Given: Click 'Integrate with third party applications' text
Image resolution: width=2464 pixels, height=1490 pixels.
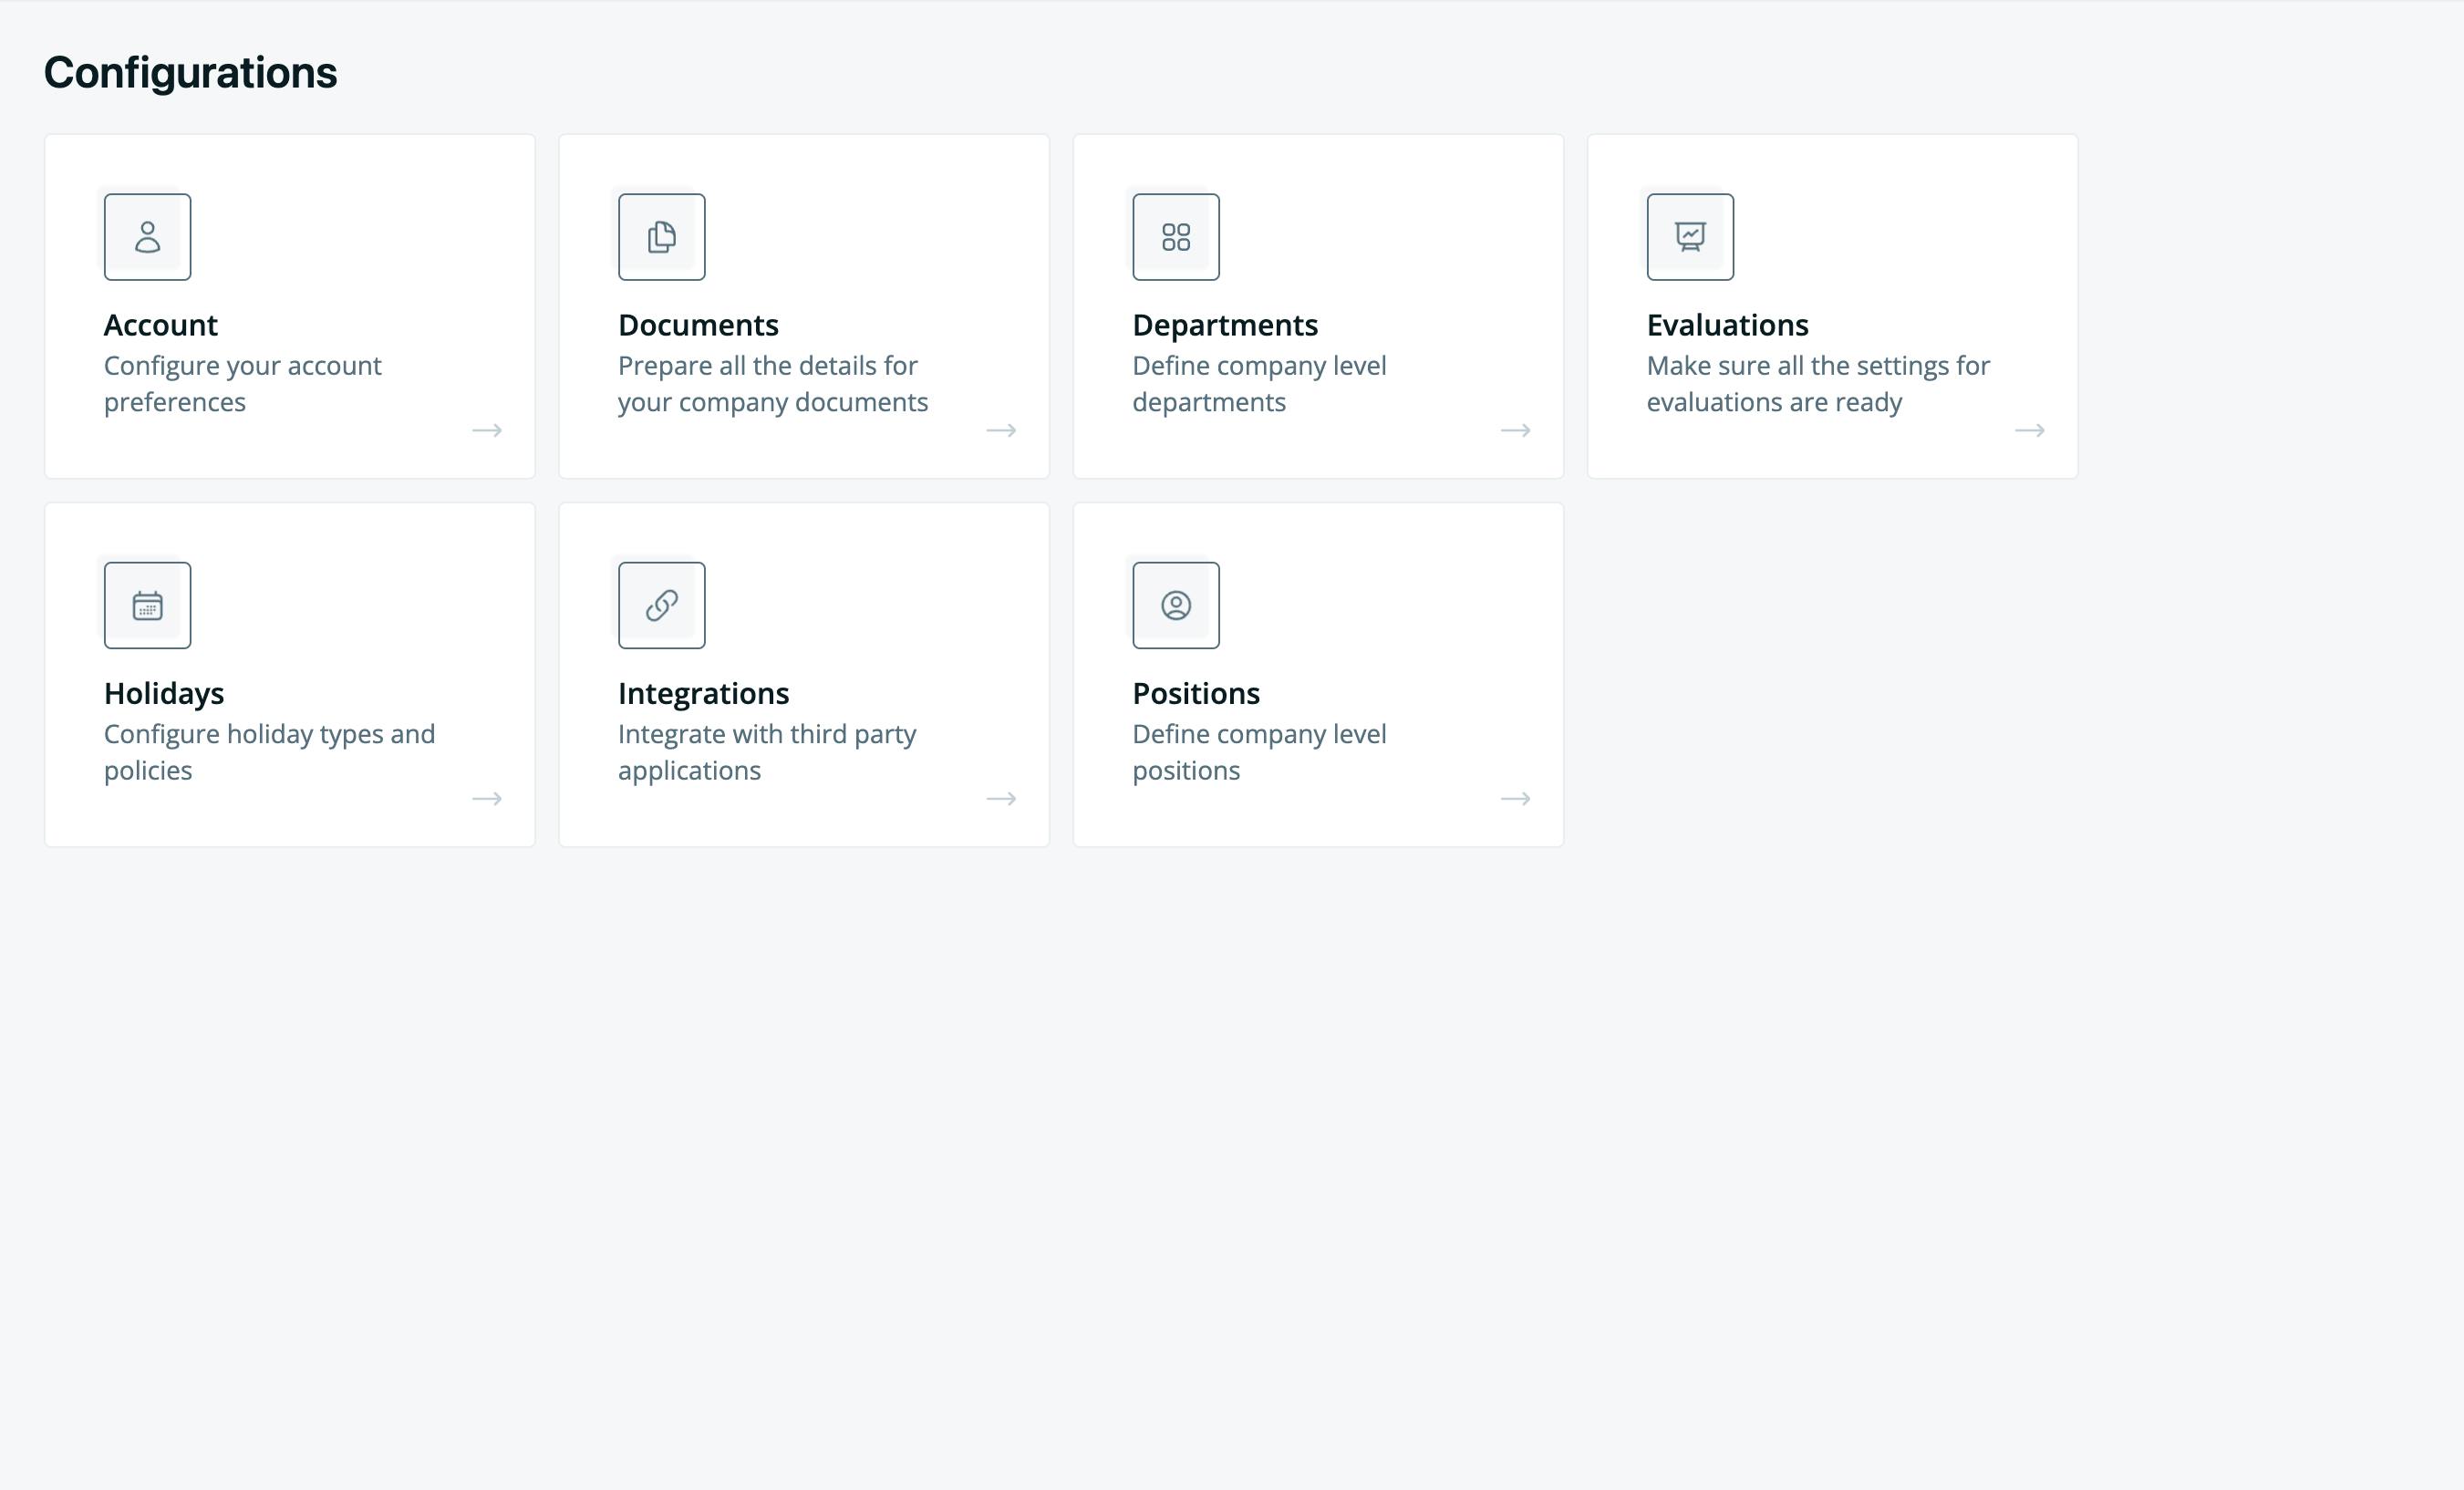Looking at the screenshot, I should [x=767, y=751].
